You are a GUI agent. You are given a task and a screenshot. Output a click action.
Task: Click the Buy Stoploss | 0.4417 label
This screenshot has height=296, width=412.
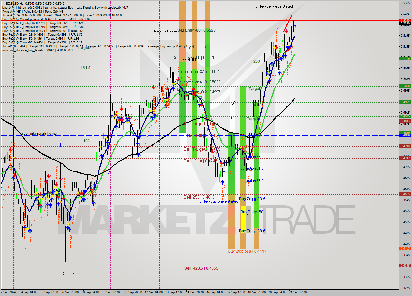[247, 251]
